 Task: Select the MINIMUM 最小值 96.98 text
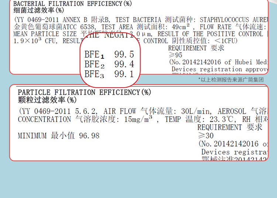(58, 136)
